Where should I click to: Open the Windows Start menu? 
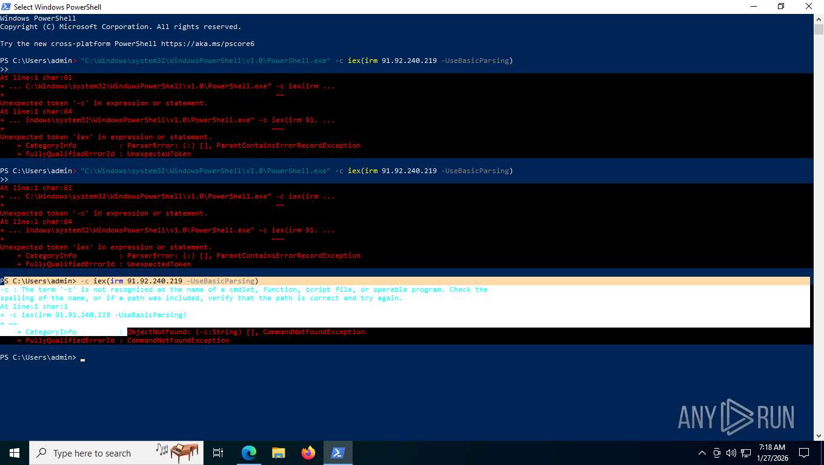[14, 453]
